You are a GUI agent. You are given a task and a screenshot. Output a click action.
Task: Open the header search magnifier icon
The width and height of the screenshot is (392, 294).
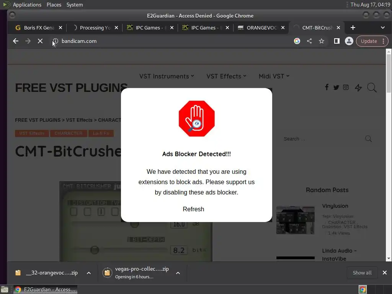coord(372,88)
